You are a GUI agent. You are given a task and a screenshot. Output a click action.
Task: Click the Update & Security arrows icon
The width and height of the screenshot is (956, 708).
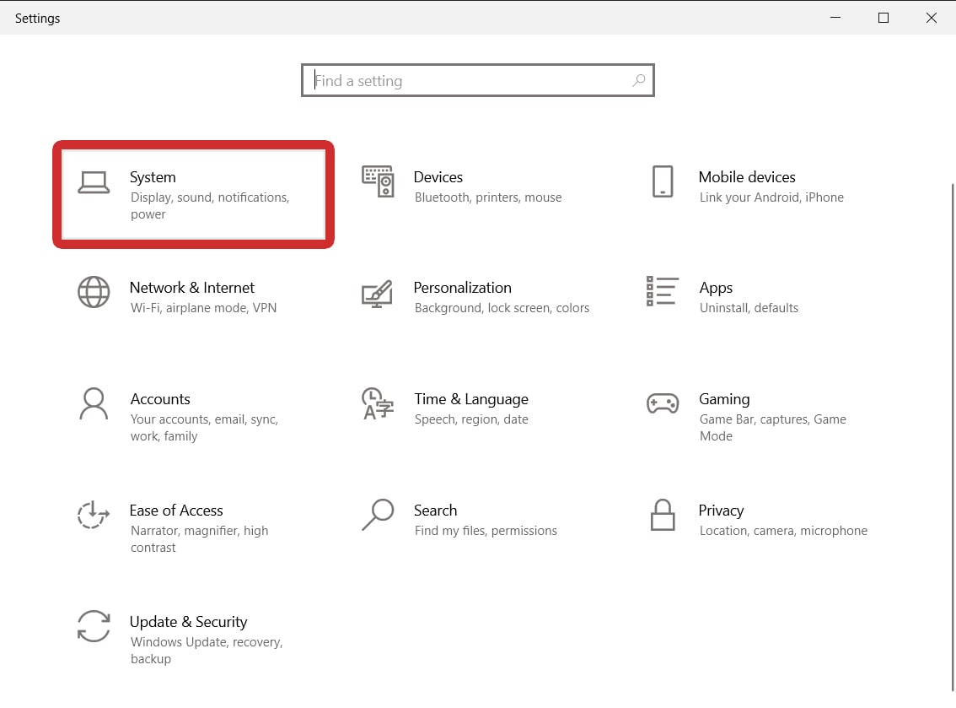pyautogui.click(x=94, y=626)
